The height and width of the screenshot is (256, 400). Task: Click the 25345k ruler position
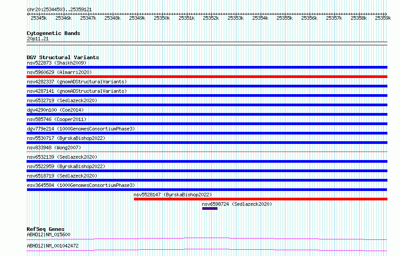point(39,18)
